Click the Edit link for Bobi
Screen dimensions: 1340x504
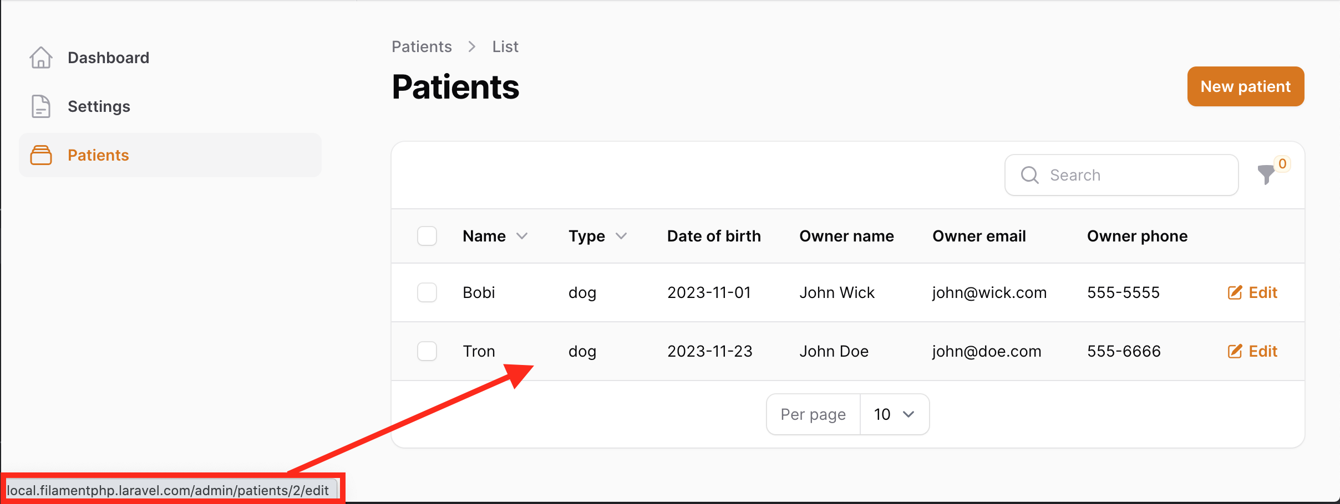coord(1252,292)
